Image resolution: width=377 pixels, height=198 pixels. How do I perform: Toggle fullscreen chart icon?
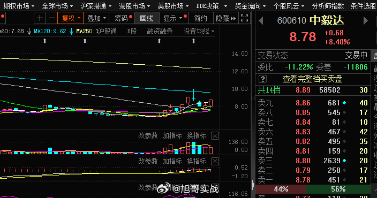click(x=244, y=18)
